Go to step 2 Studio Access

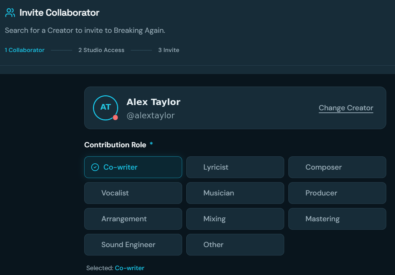click(x=101, y=50)
